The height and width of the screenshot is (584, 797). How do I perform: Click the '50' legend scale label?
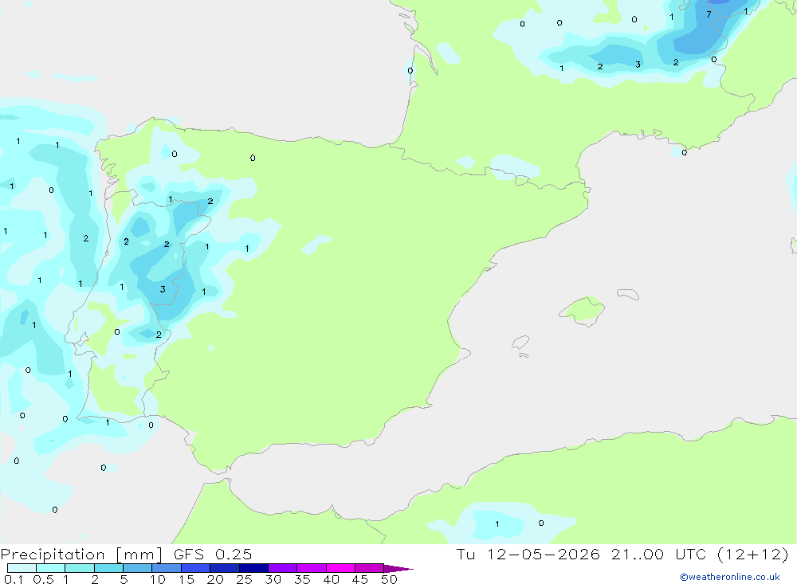click(389, 579)
